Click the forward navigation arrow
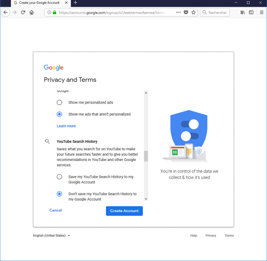This screenshot has height=261, width=267. click(15, 12)
